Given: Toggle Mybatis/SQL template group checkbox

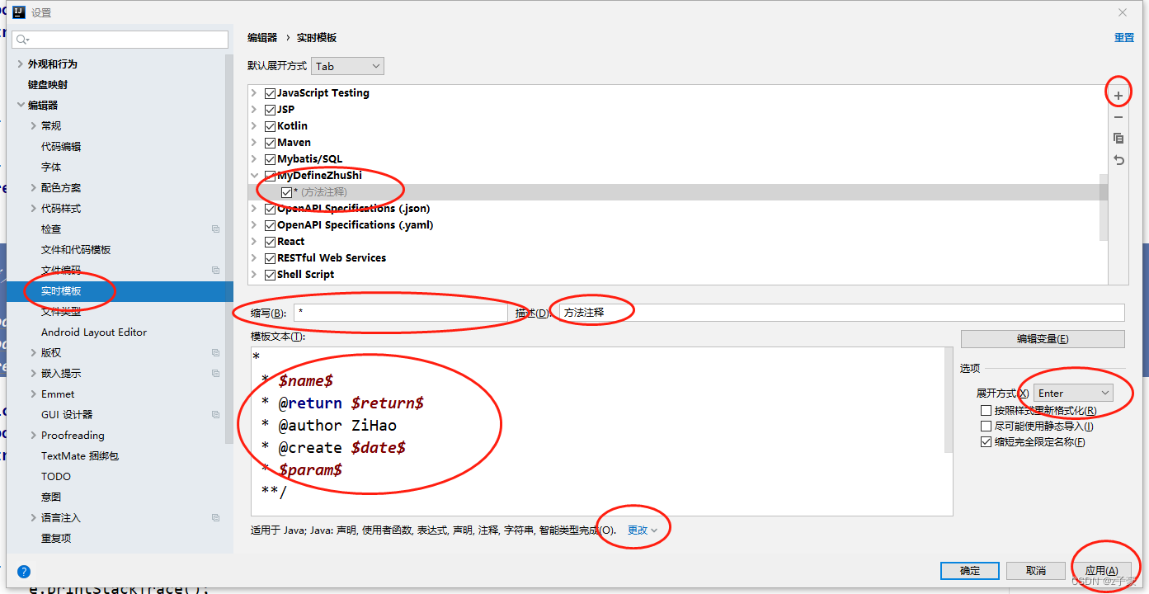Looking at the screenshot, I should pos(270,159).
